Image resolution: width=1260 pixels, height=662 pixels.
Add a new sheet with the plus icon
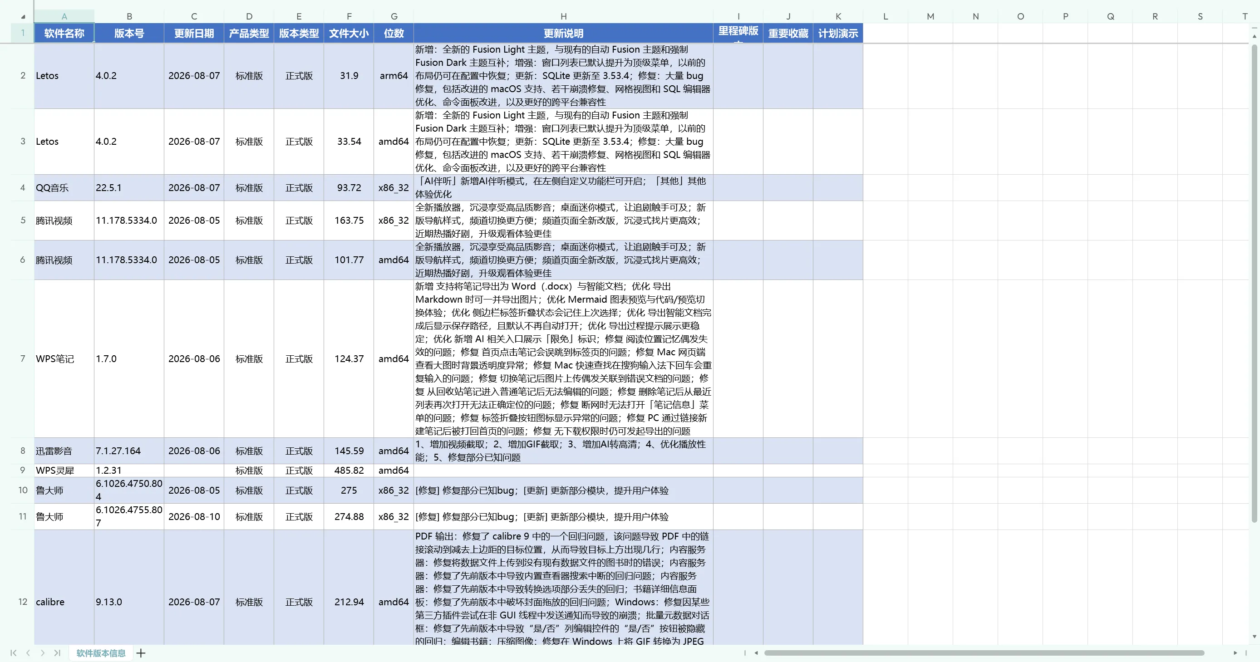point(141,653)
